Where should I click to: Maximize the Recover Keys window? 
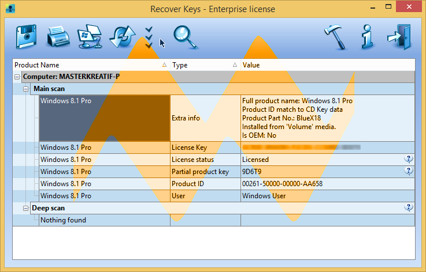[x=388, y=7]
